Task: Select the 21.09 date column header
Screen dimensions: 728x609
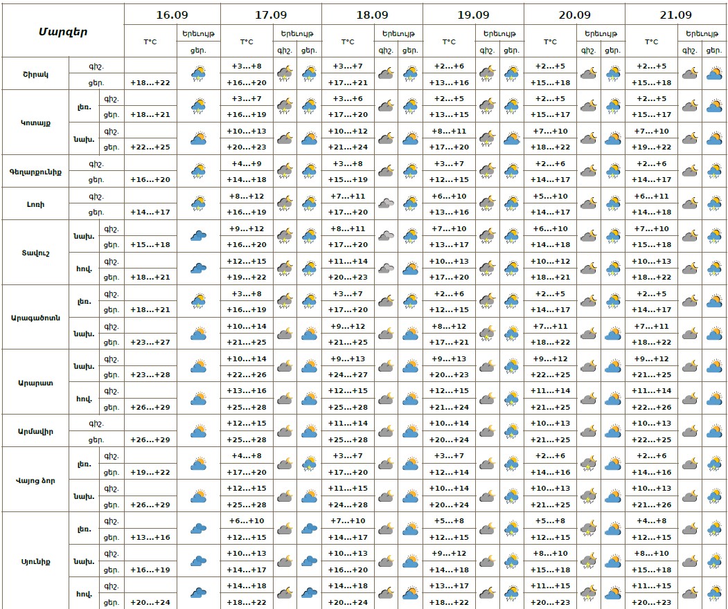Action: [676, 15]
